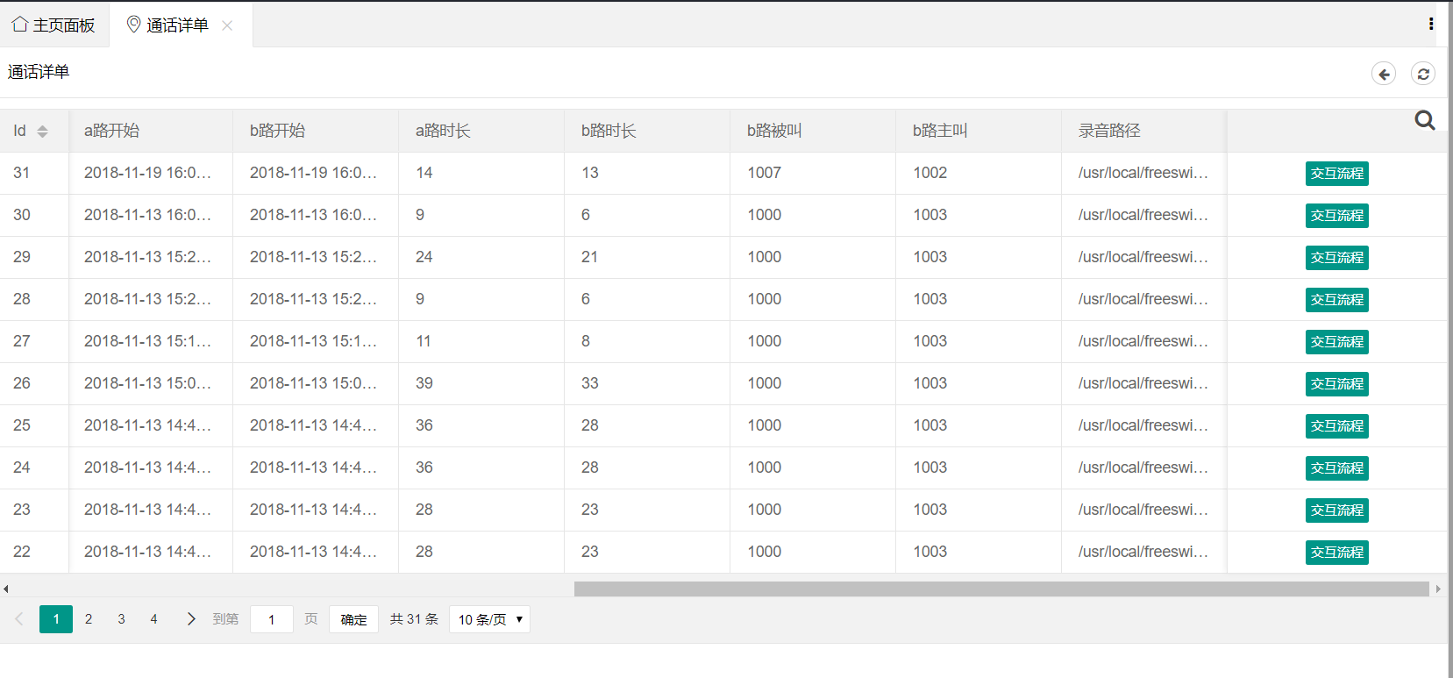
Task: Click the left scroll arrow of horizontal scrollbar
Action: point(6,589)
